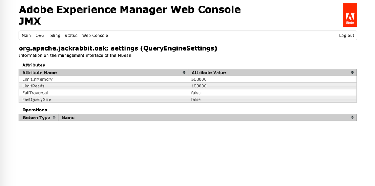The image size is (375, 186).
Task: Click the false value for FastQuerySize
Action: pos(196,99)
